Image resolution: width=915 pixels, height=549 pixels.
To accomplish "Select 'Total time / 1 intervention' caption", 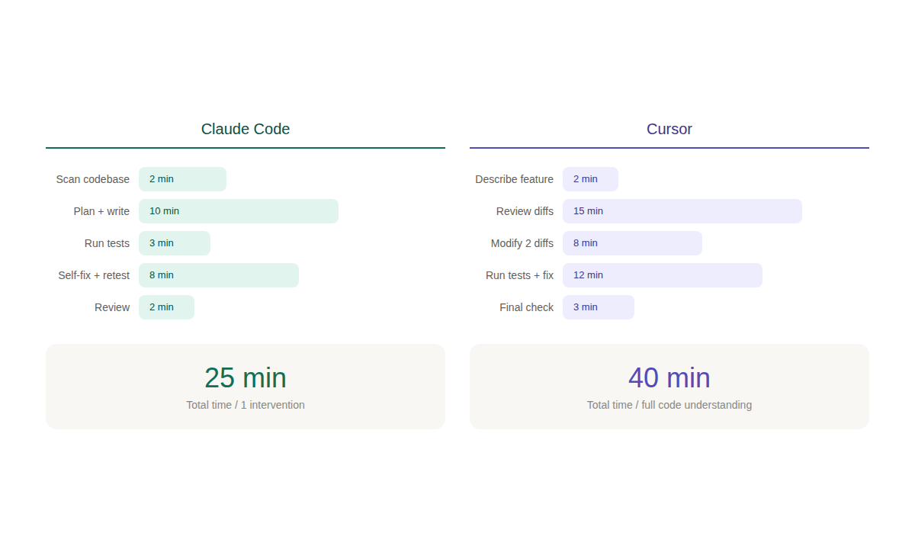I will pyautogui.click(x=246, y=405).
